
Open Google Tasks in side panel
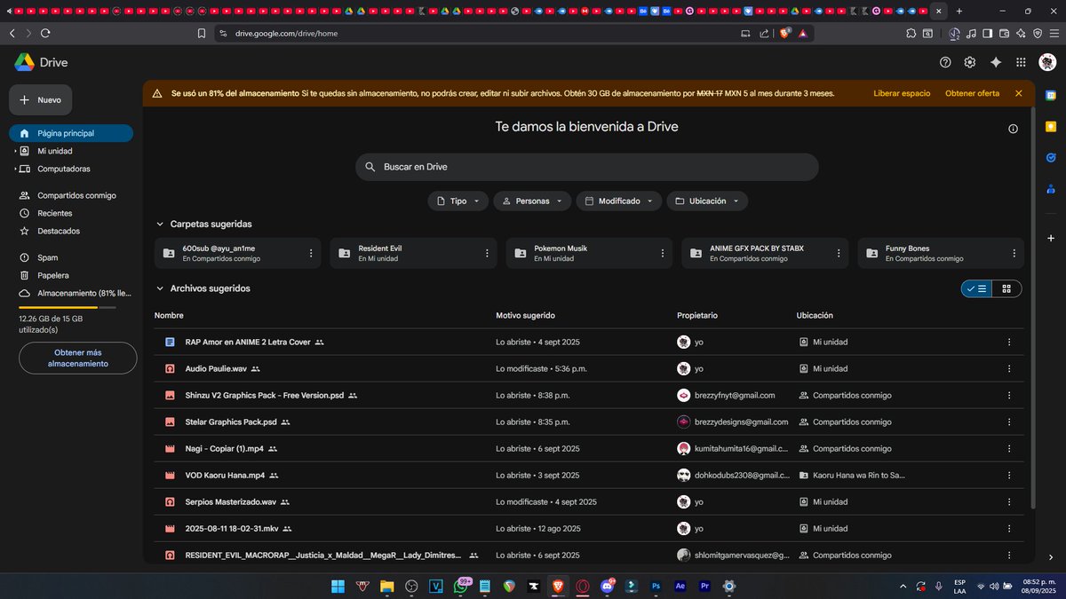coord(1051,158)
